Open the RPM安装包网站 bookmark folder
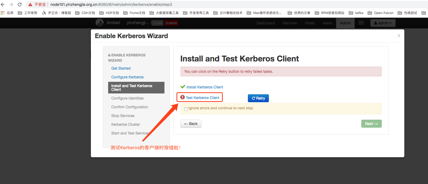Screen dimensions: 428x184 (330, 13)
